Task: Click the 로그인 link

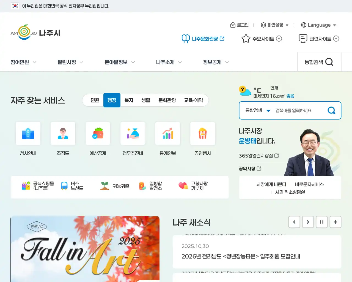Action: [x=240, y=25]
